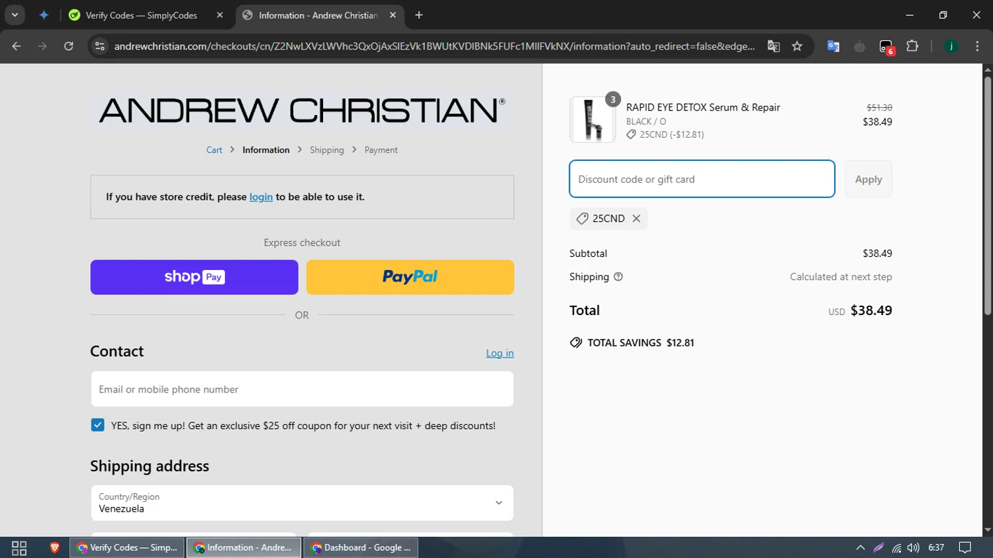Open the extension with red badge showing 6

[886, 47]
